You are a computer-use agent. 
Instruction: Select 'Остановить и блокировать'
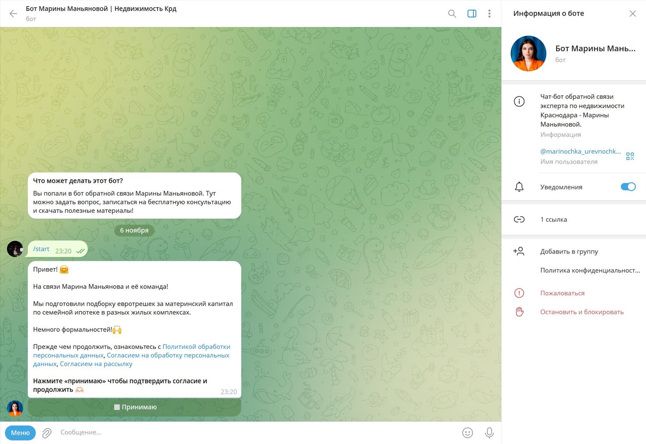coord(582,312)
